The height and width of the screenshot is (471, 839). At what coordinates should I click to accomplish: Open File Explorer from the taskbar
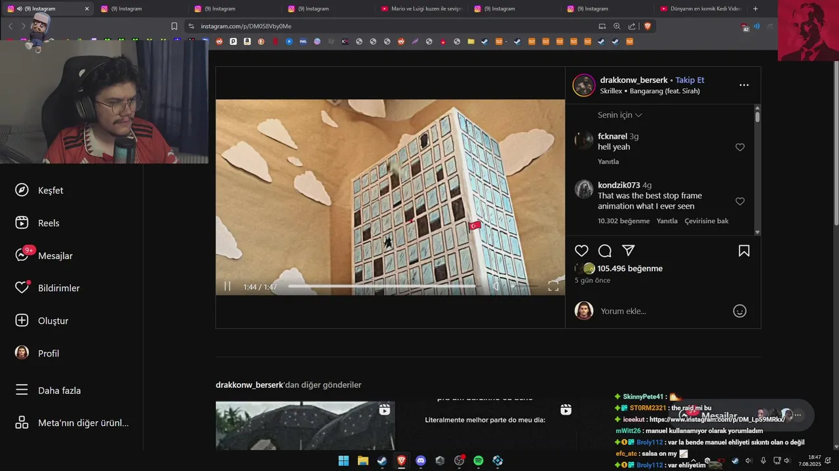click(362, 461)
